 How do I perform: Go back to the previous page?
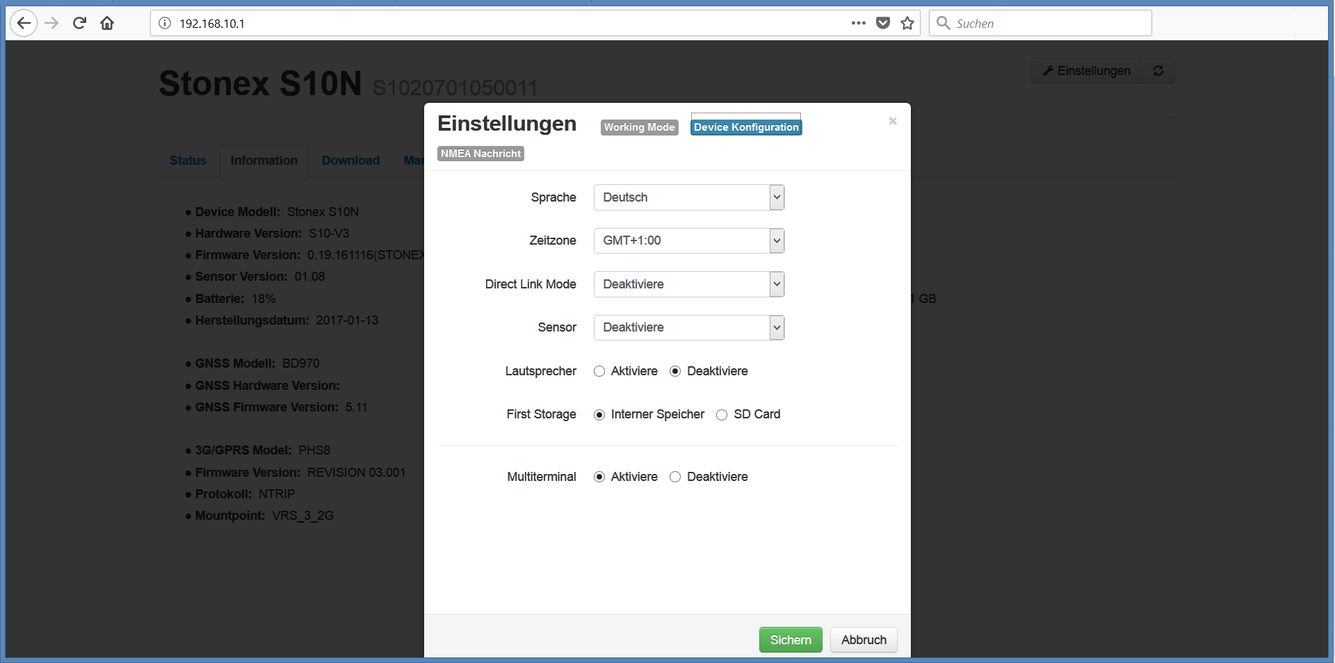pos(24,23)
